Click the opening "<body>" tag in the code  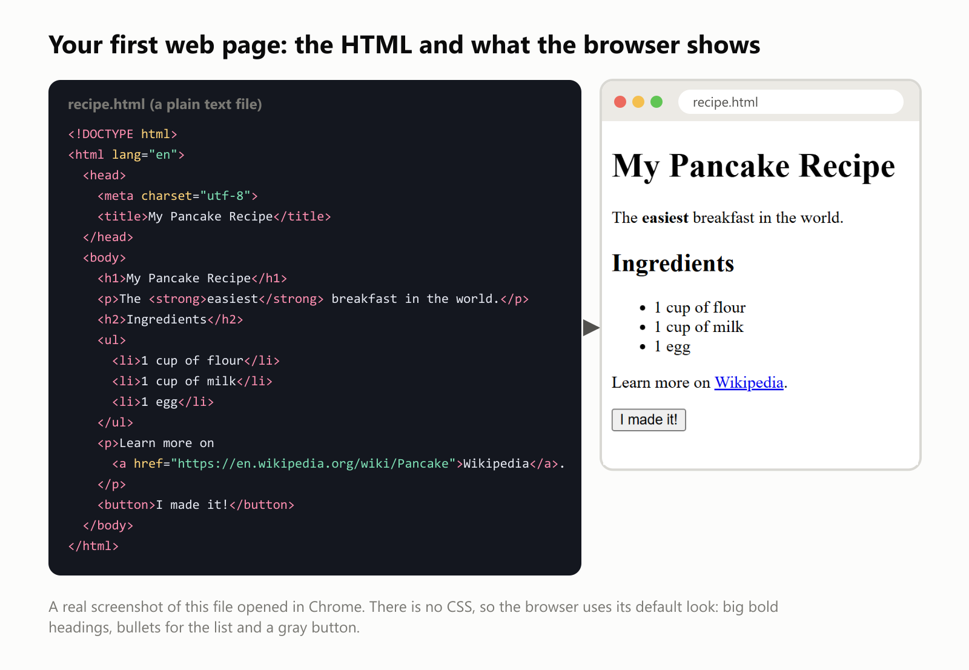coord(104,257)
